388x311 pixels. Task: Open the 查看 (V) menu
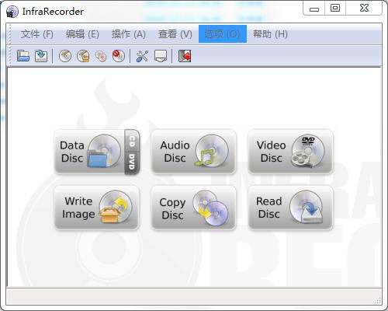tap(175, 34)
